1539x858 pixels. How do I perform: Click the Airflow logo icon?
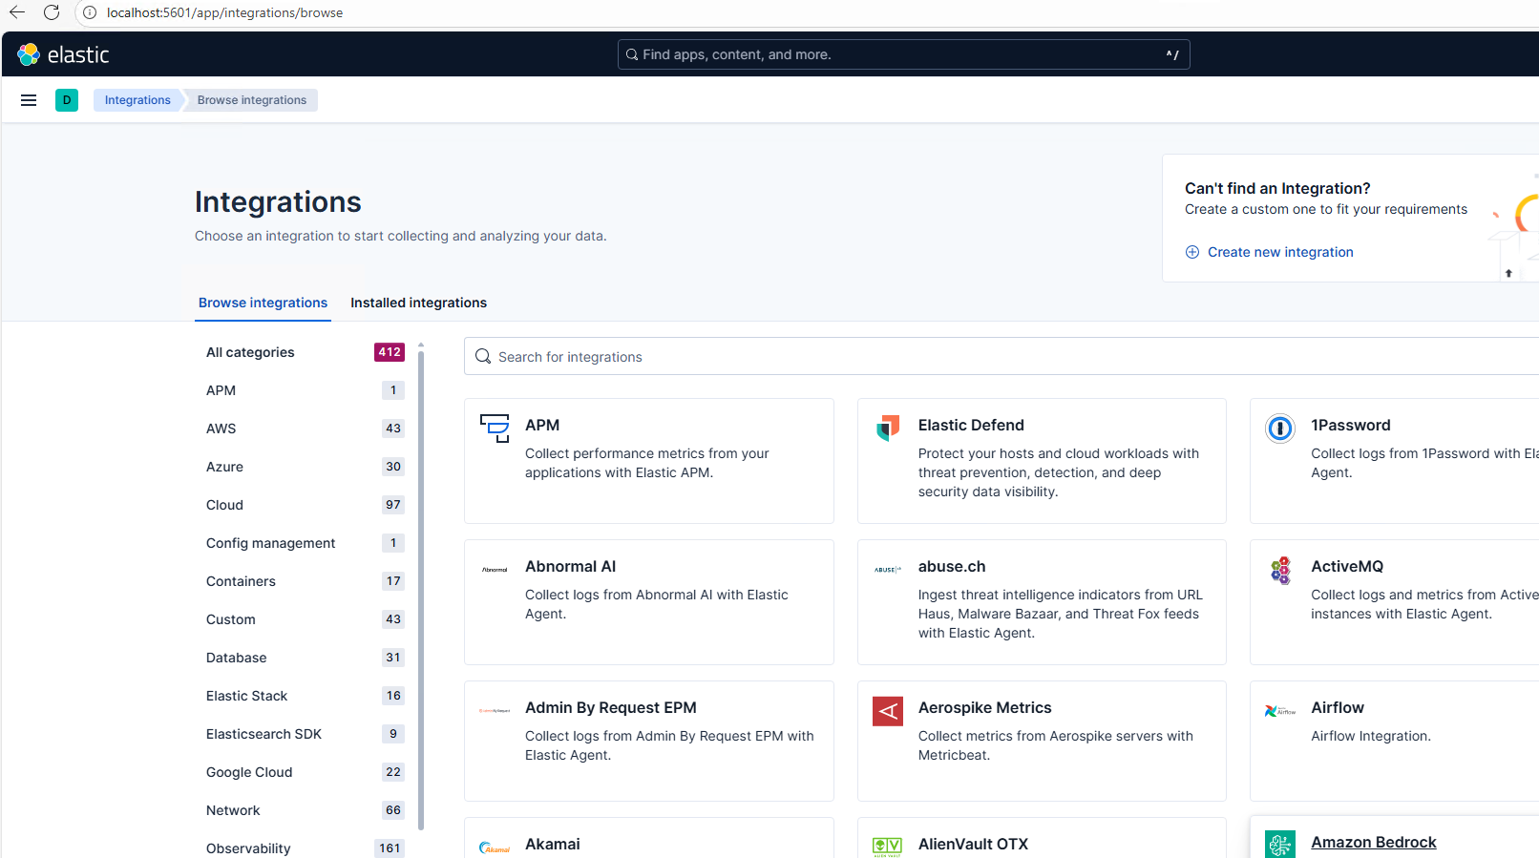1280,711
